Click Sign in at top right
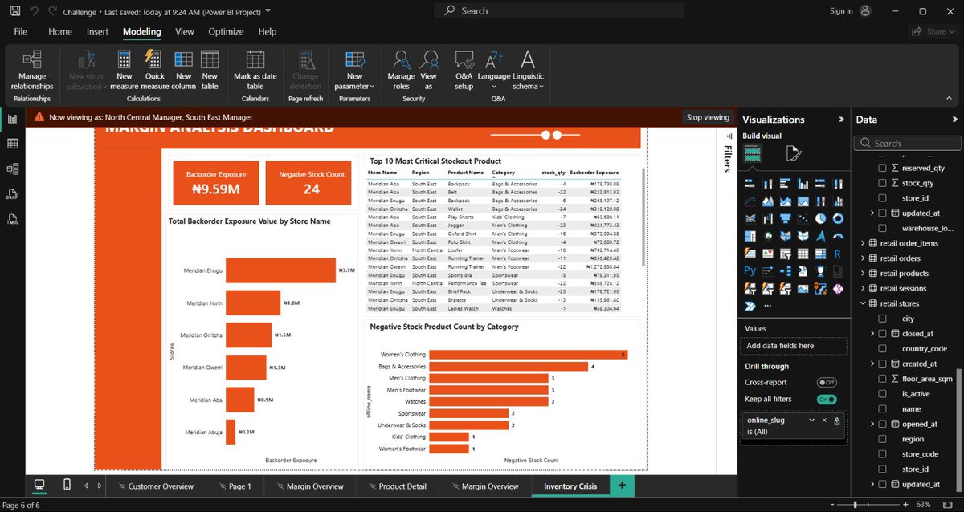 (841, 11)
